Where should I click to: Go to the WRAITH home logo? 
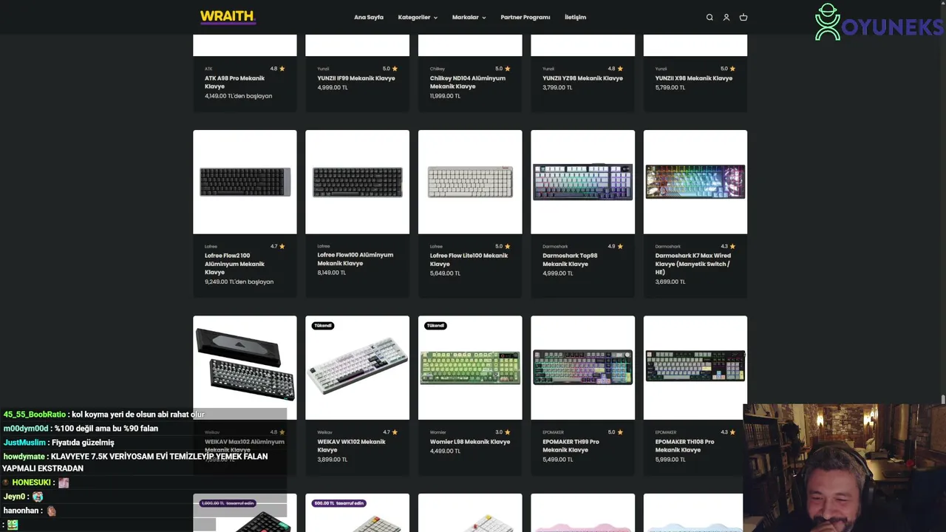(x=228, y=17)
